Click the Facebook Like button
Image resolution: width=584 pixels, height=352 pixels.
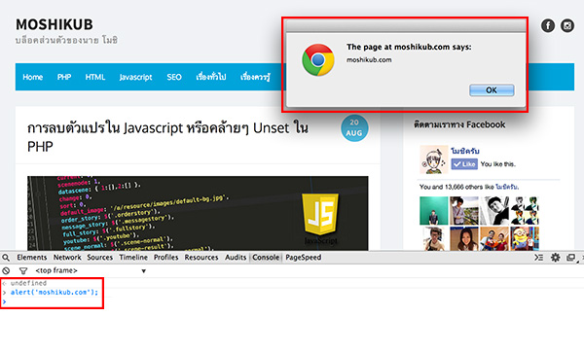[x=464, y=163]
